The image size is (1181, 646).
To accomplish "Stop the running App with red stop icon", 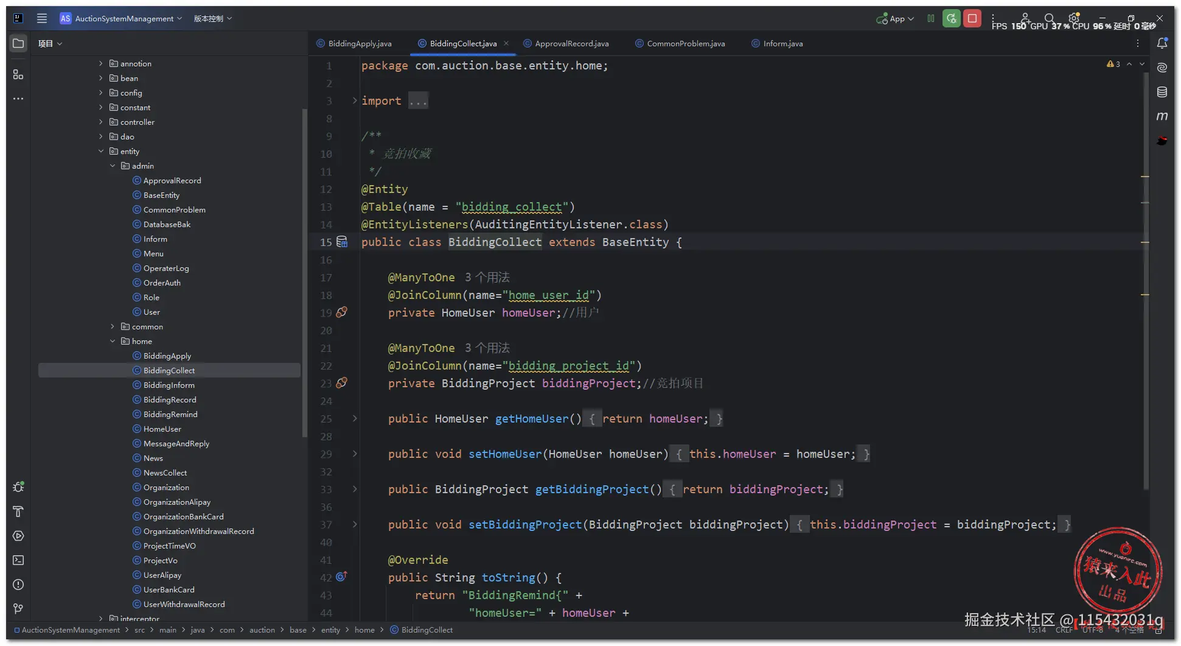I will [972, 18].
